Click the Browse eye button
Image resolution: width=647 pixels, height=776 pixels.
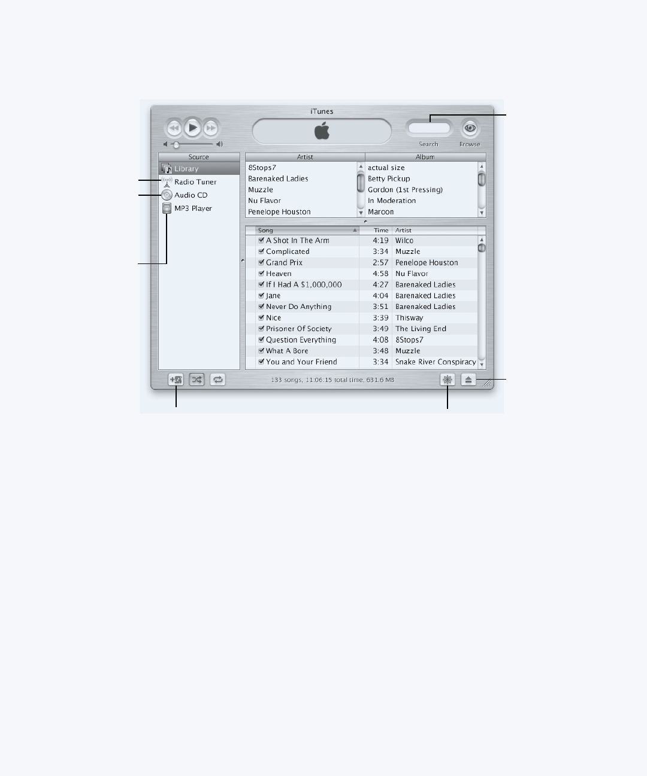470,128
